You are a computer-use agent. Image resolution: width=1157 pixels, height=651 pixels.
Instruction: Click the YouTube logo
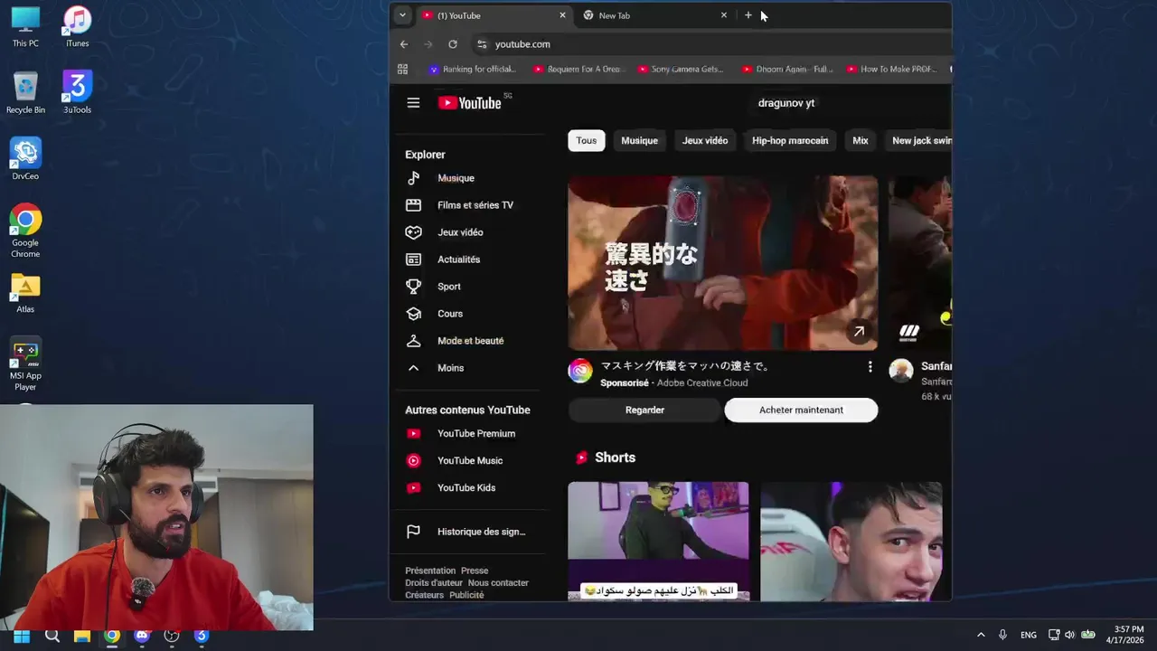click(x=470, y=103)
